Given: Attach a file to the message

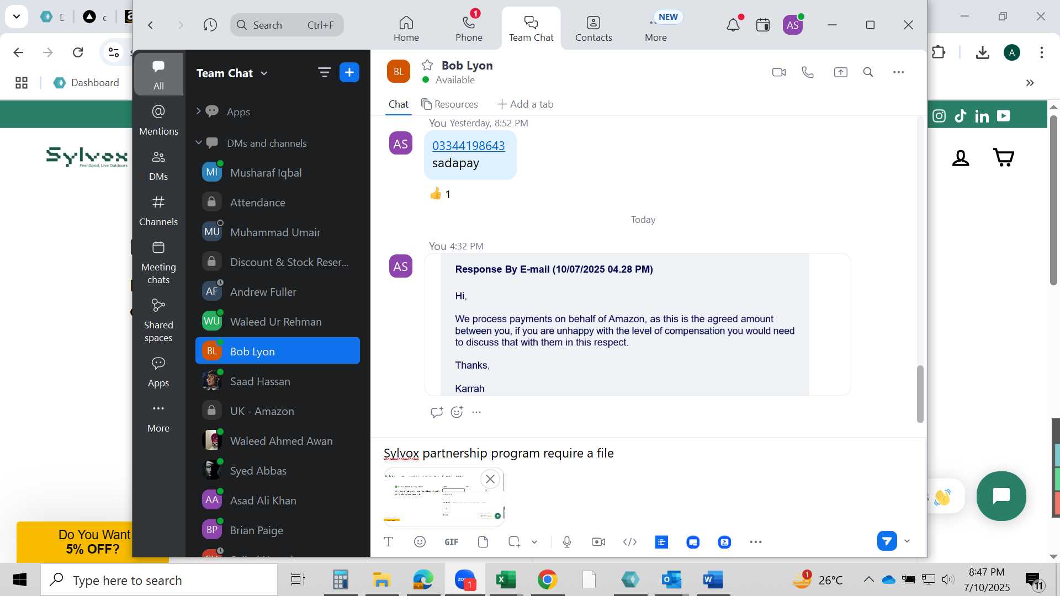Looking at the screenshot, I should (483, 542).
